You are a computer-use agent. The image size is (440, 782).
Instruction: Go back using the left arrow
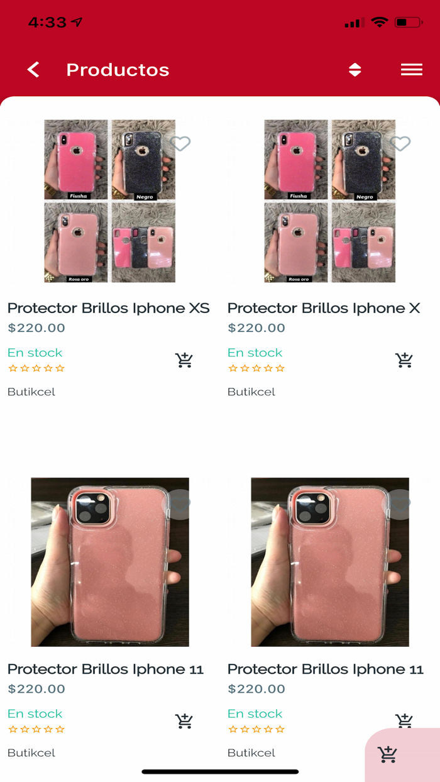pyautogui.click(x=33, y=69)
